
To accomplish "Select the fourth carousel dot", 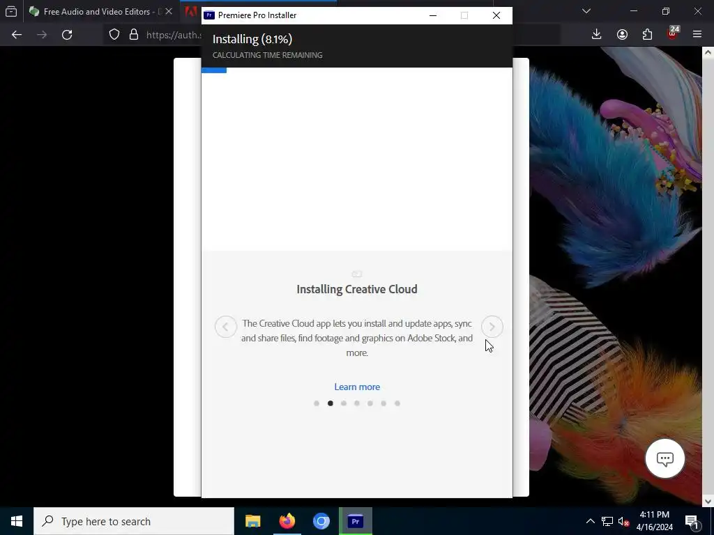I will [357, 403].
